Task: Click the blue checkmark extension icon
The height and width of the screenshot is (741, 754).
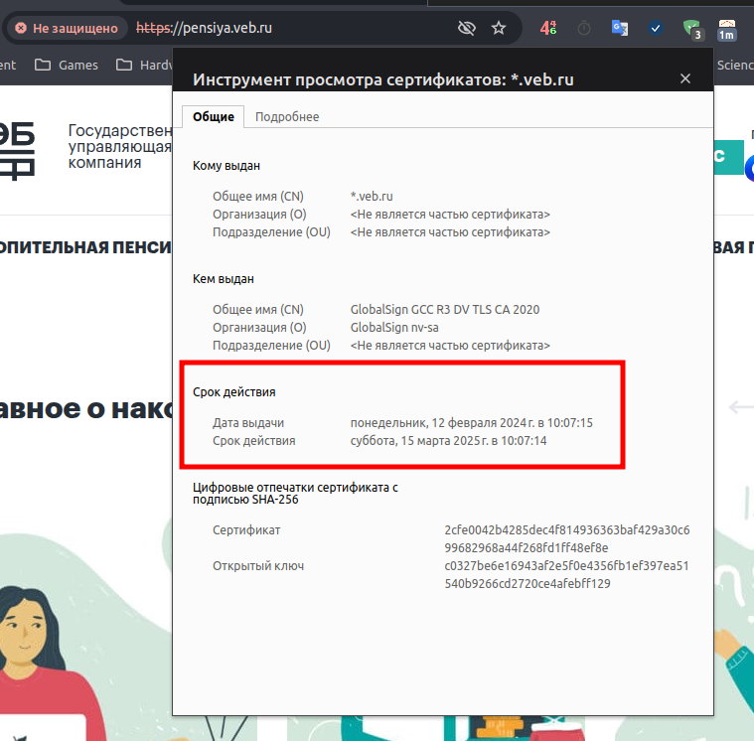Action: tap(656, 28)
